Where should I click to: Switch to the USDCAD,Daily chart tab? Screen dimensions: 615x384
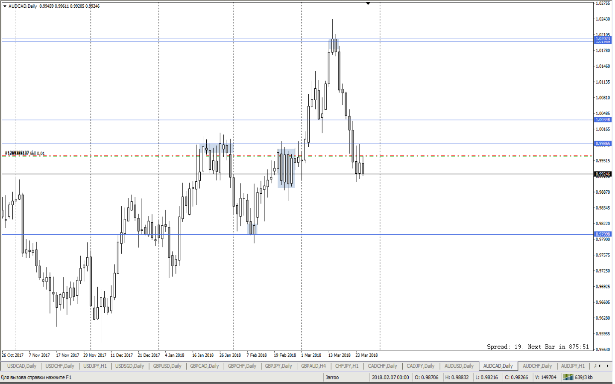pos(22,366)
